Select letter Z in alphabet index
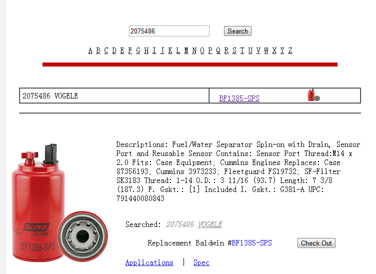This screenshot has width=376, height=274. pyautogui.click(x=290, y=50)
